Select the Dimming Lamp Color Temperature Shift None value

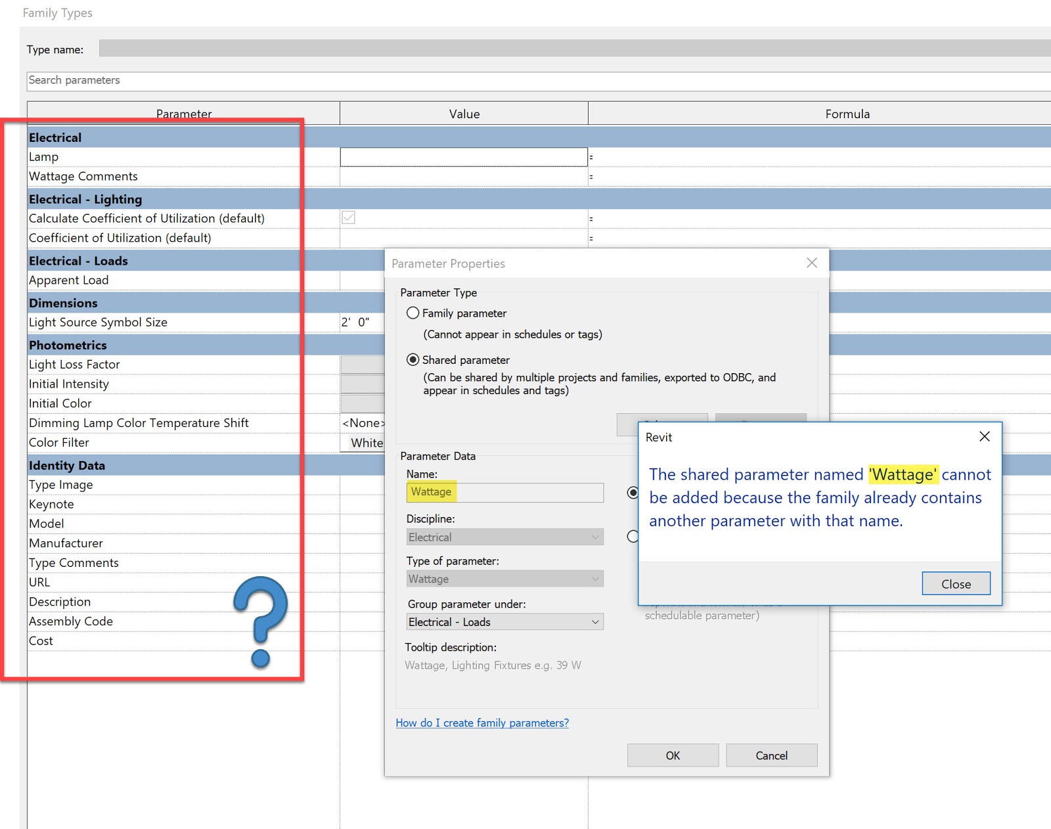click(x=363, y=423)
